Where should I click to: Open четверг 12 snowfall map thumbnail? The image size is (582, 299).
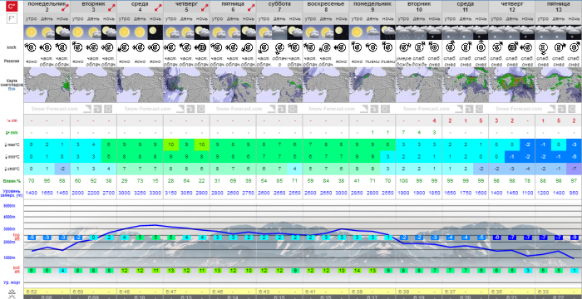[x=511, y=85]
